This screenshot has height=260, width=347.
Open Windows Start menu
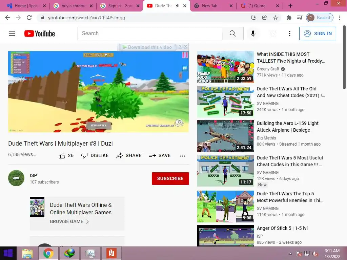coord(8,253)
